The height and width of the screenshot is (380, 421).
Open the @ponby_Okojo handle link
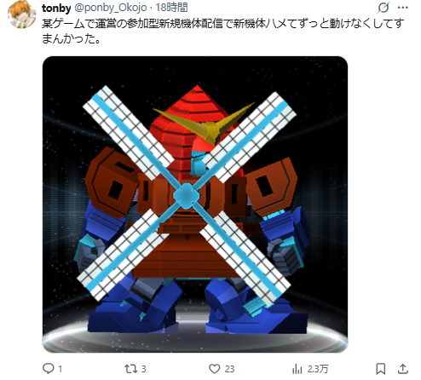[x=111, y=8]
